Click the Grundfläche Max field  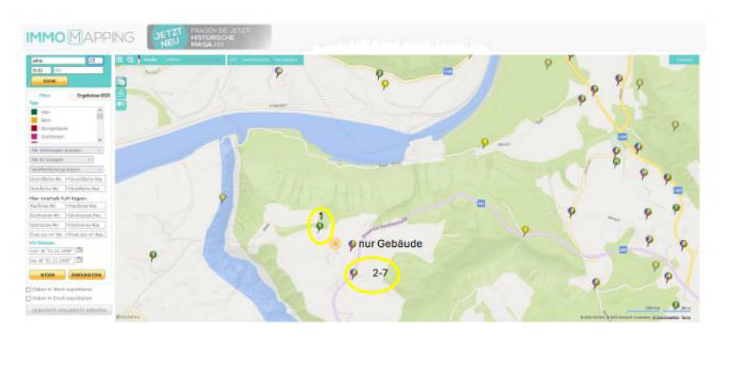coord(86,179)
